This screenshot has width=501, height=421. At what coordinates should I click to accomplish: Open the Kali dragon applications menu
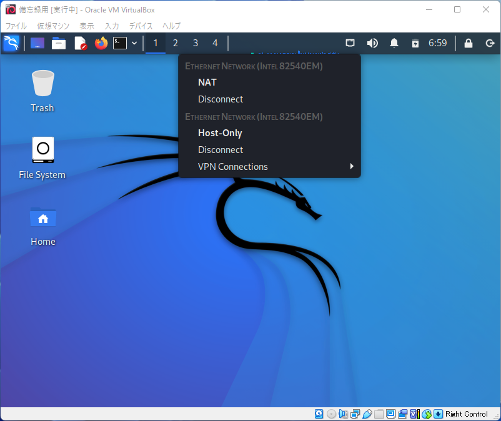[x=11, y=43]
